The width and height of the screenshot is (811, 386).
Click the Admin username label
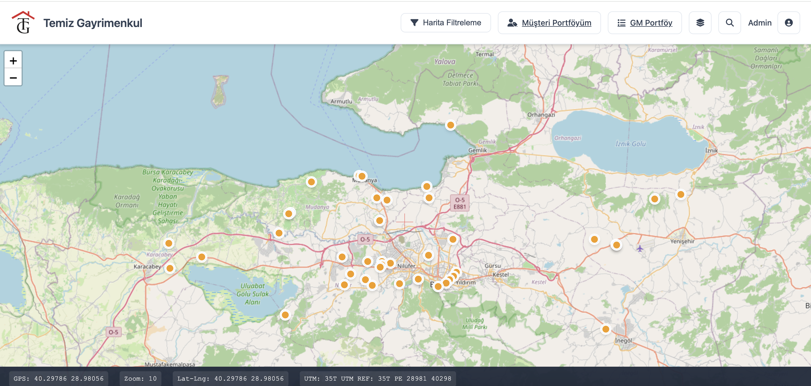tap(759, 23)
